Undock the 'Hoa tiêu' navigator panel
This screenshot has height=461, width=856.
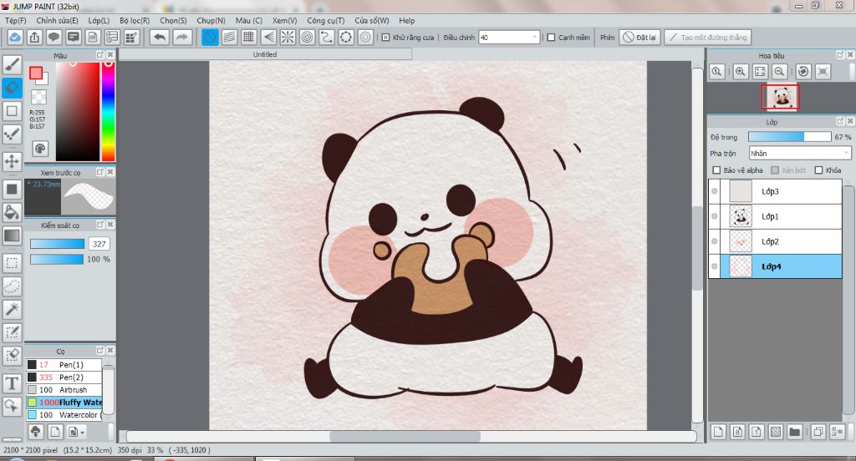[840, 54]
